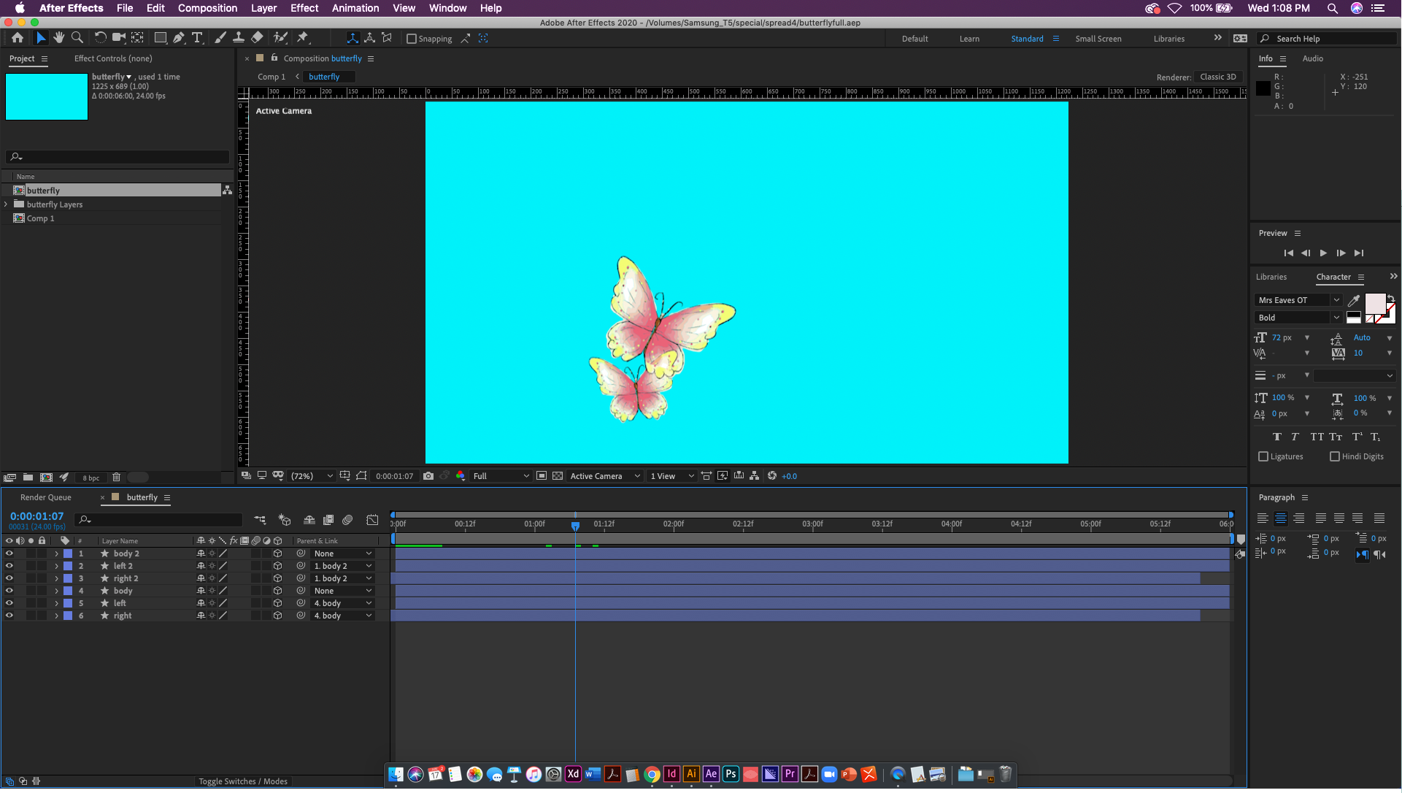This screenshot has height=793, width=1402.
Task: Hide the left 2 layer
Action: (9, 567)
